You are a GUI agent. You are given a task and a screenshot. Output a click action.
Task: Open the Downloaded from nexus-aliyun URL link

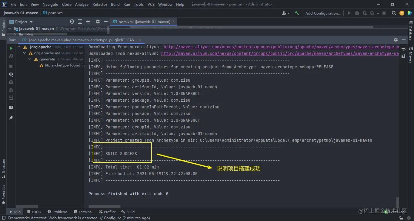coord(280,53)
